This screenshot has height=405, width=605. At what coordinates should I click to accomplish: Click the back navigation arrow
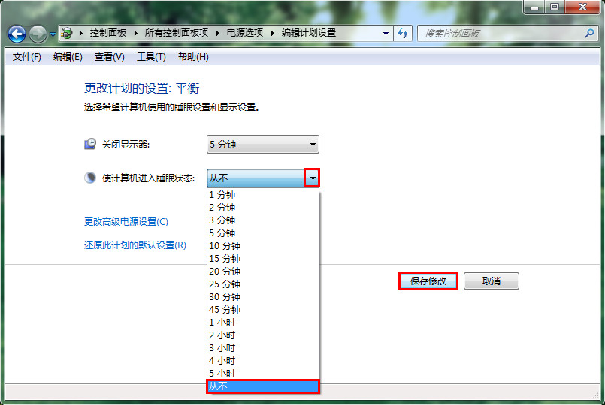(x=17, y=34)
